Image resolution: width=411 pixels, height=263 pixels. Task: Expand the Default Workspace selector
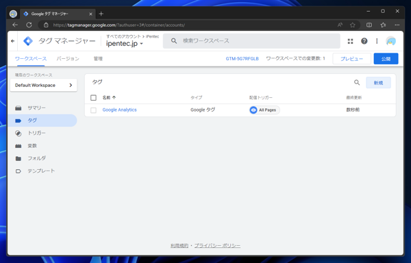pos(44,85)
